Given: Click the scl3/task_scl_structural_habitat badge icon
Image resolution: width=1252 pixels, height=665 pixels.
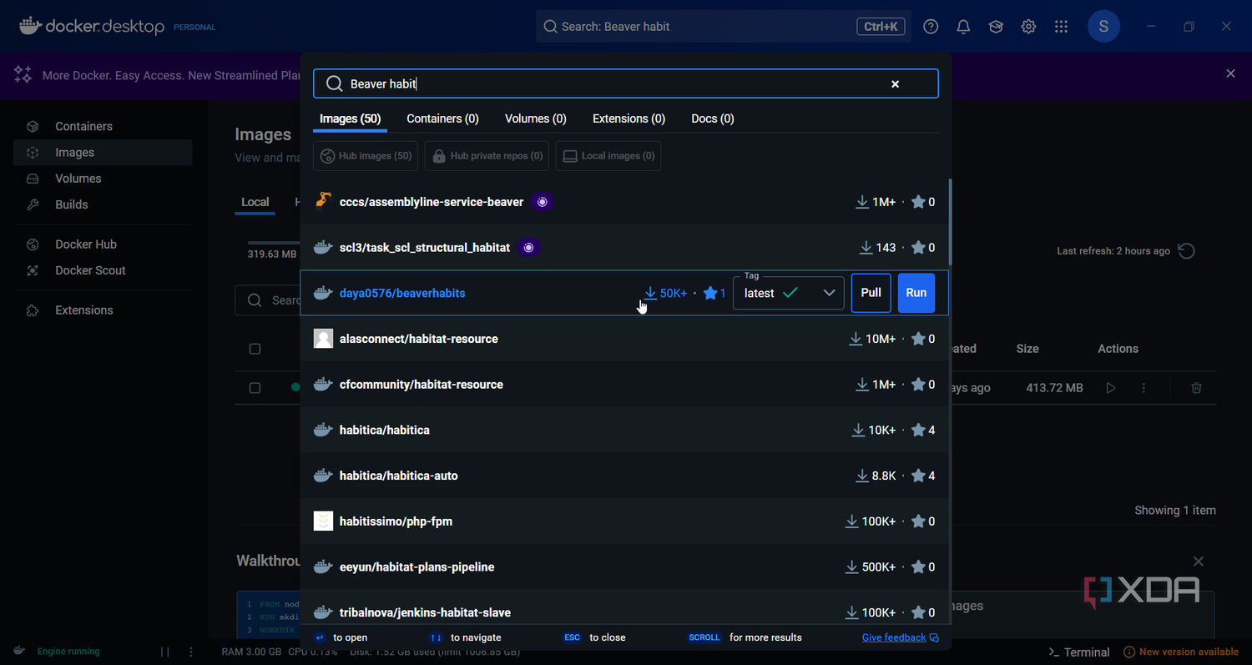Looking at the screenshot, I should pos(528,247).
